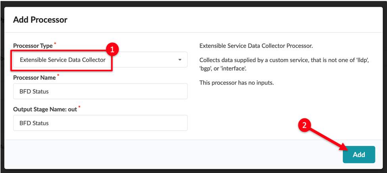Click the 'Output Stage Name: out' label

point(45,109)
